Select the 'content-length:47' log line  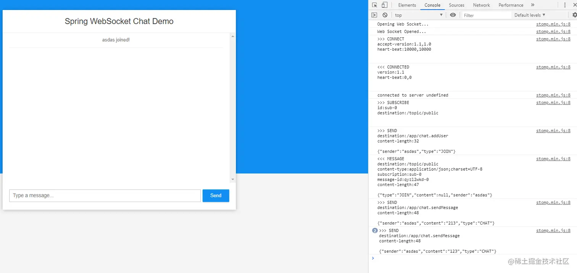[398, 185]
